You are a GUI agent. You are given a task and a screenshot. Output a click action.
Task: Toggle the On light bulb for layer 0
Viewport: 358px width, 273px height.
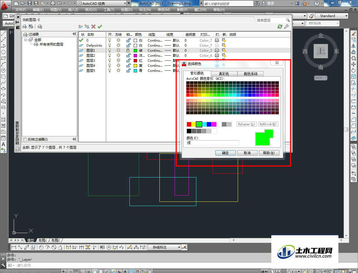pyautogui.click(x=110, y=41)
